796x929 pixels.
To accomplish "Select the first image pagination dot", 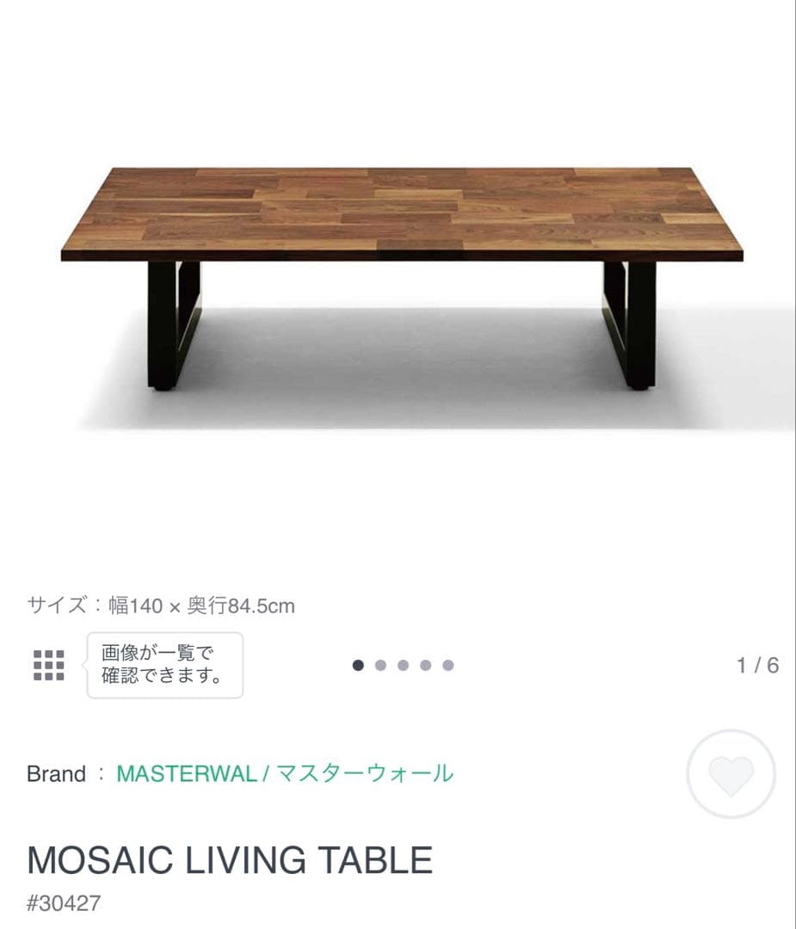I will click(x=358, y=665).
